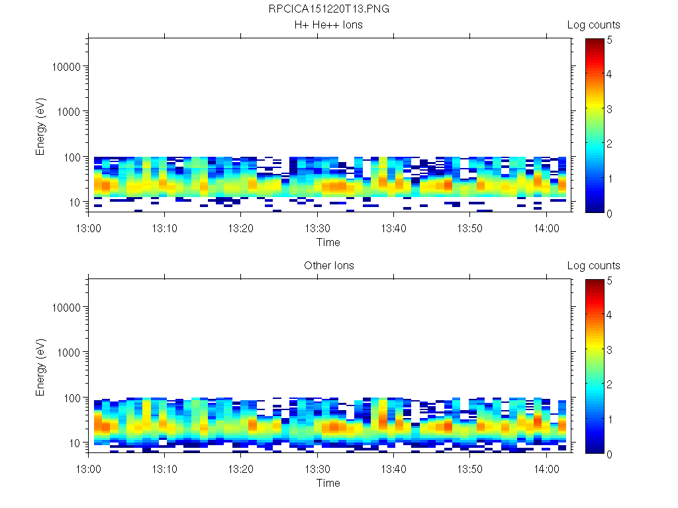Image resolution: width=678 pixels, height=508 pixels.
Task: Click the 14:00 tick label on H+ He++ plot
Action: click(x=546, y=228)
